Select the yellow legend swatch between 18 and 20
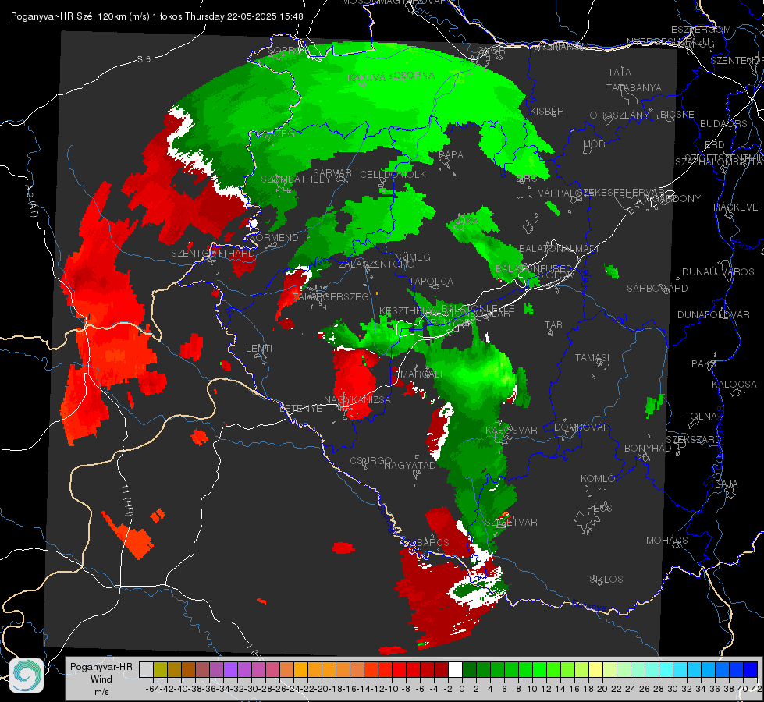 coord(595,669)
